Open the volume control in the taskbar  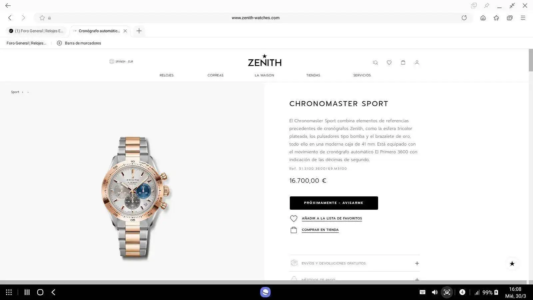click(x=434, y=292)
